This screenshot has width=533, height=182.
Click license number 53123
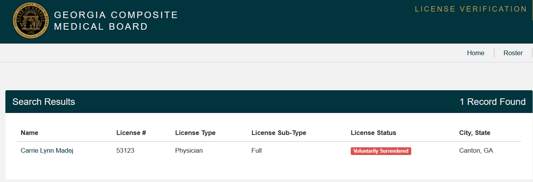125,151
